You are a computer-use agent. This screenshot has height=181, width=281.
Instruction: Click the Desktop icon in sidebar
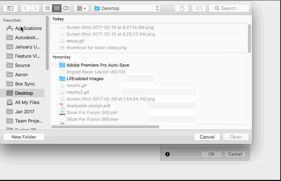(10, 93)
